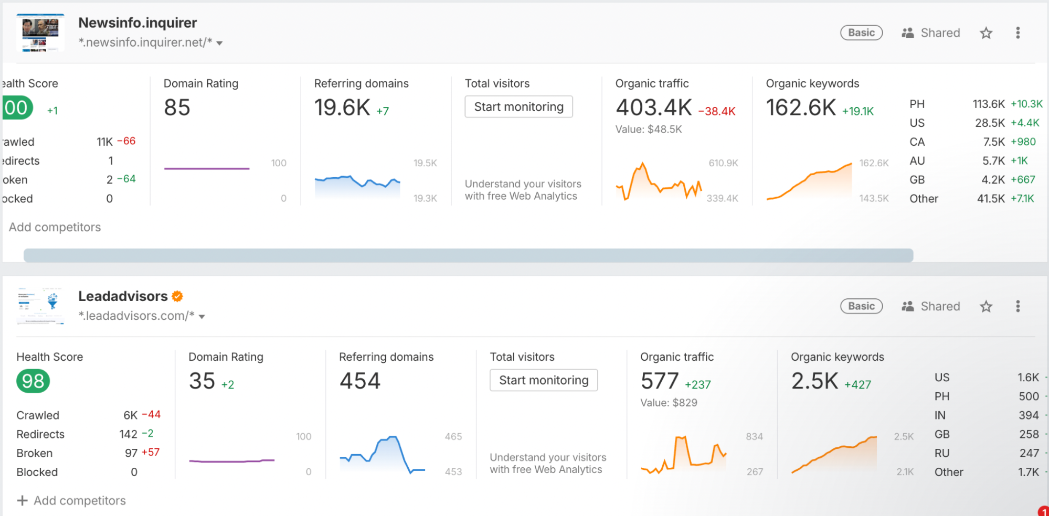This screenshot has width=1049, height=516.
Task: Open the Leadadvisors project title
Action: pos(123,296)
